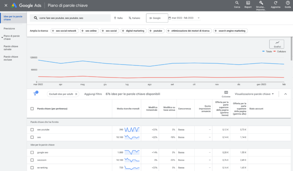Add 'ottimizzazione dei motori di ricerca' suggestion
The image size is (293, 171).
tap(188, 31)
